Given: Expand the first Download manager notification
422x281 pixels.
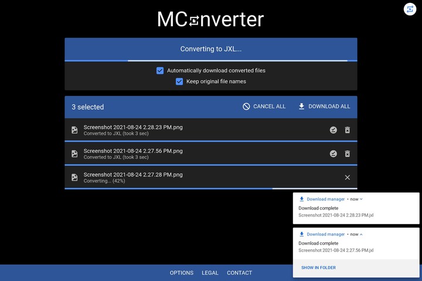Looking at the screenshot, I should point(361,199).
